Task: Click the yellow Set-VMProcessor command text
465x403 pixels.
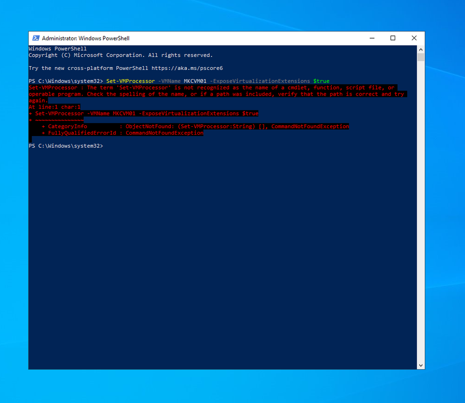Action: pyautogui.click(x=130, y=81)
